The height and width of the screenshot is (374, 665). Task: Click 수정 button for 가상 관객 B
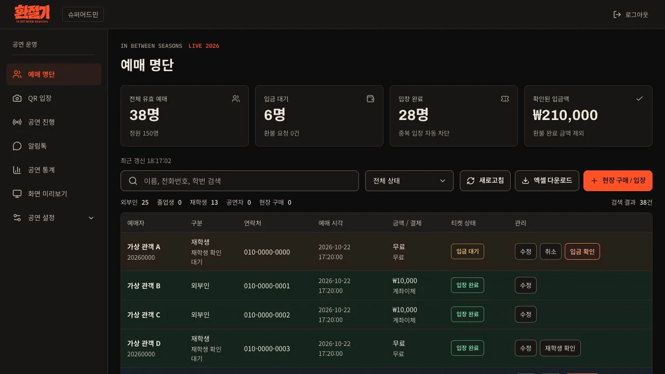pyautogui.click(x=526, y=285)
